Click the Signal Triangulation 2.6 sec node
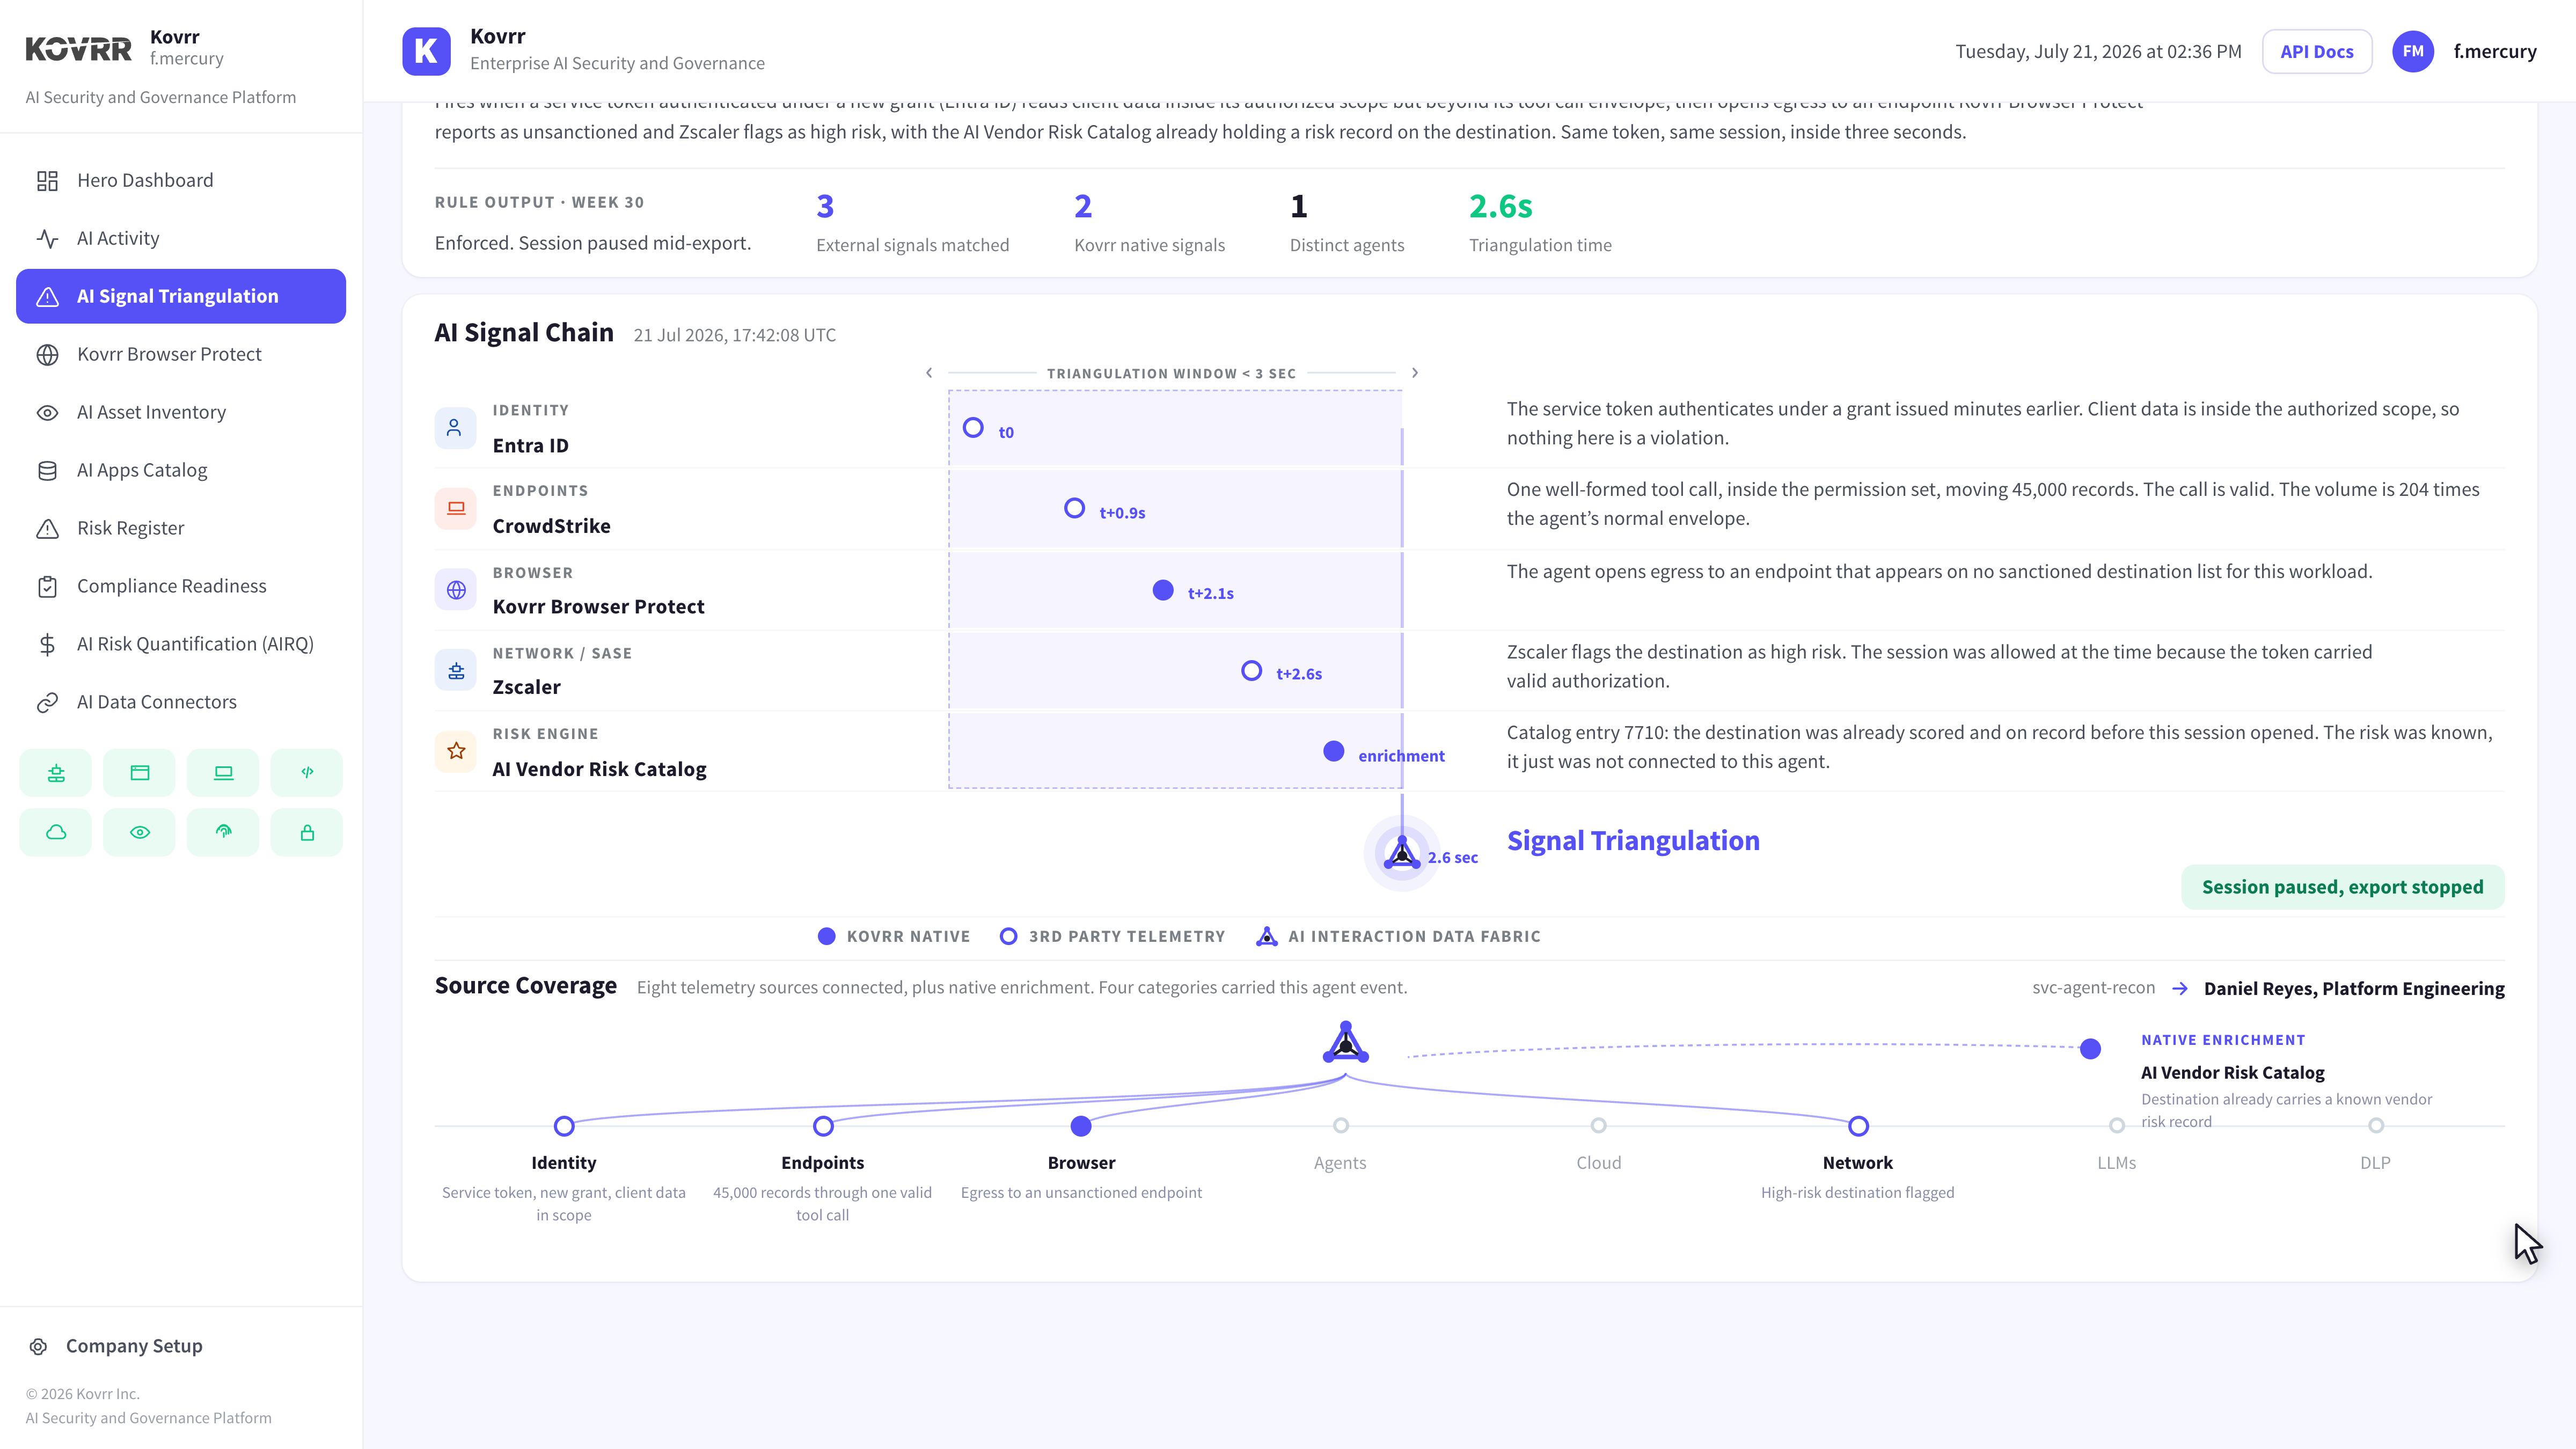This screenshot has height=1449, width=2576. (x=1402, y=853)
